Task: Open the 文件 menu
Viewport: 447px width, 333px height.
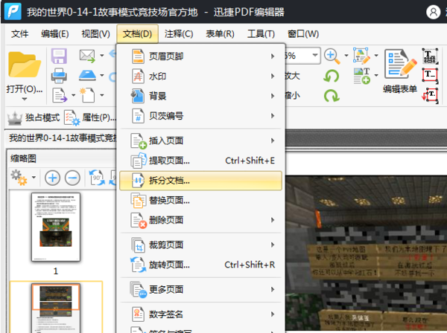Action: (19, 34)
